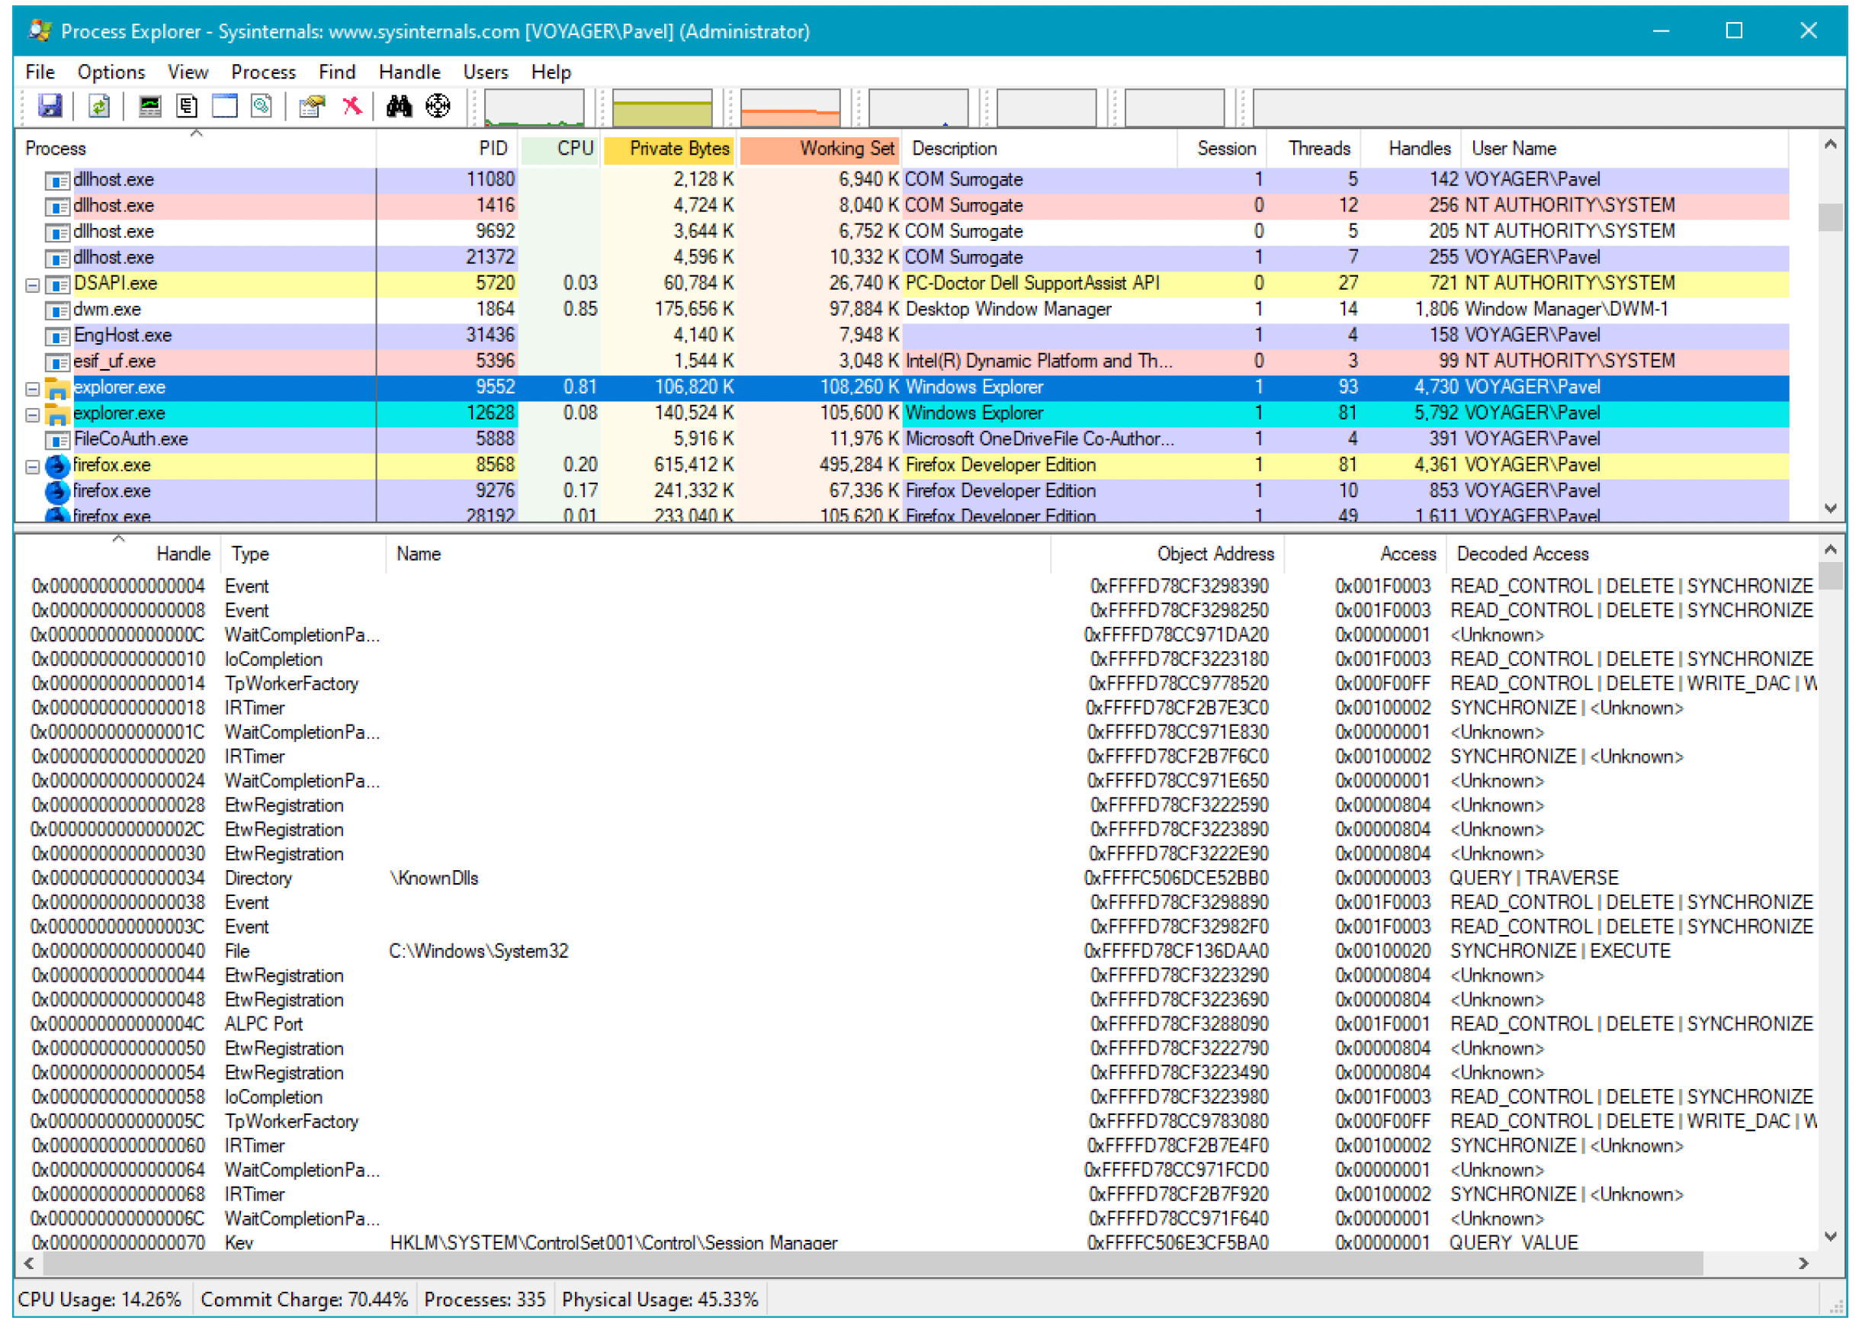Viewport: 1859px width, 1330px height.
Task: Click the binoculars Find Handle or DLL icon
Action: [399, 106]
